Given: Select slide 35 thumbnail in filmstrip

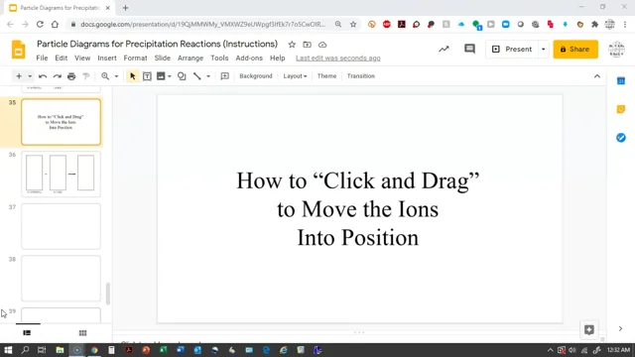Looking at the screenshot, I should pos(62,122).
